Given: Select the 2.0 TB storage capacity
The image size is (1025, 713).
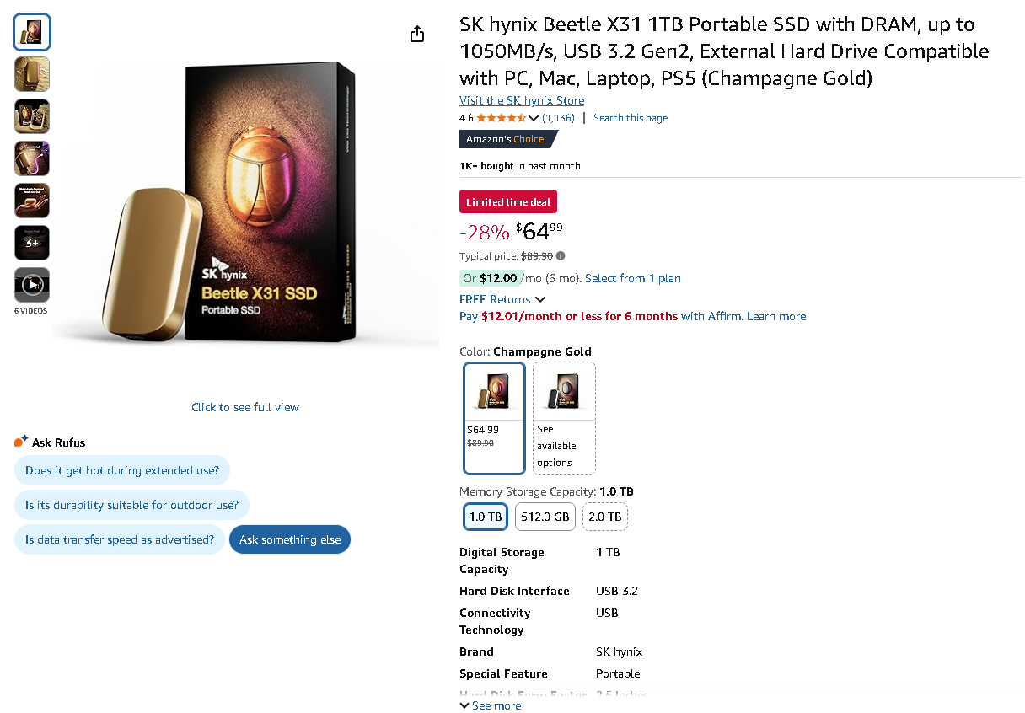Looking at the screenshot, I should pyautogui.click(x=604, y=517).
